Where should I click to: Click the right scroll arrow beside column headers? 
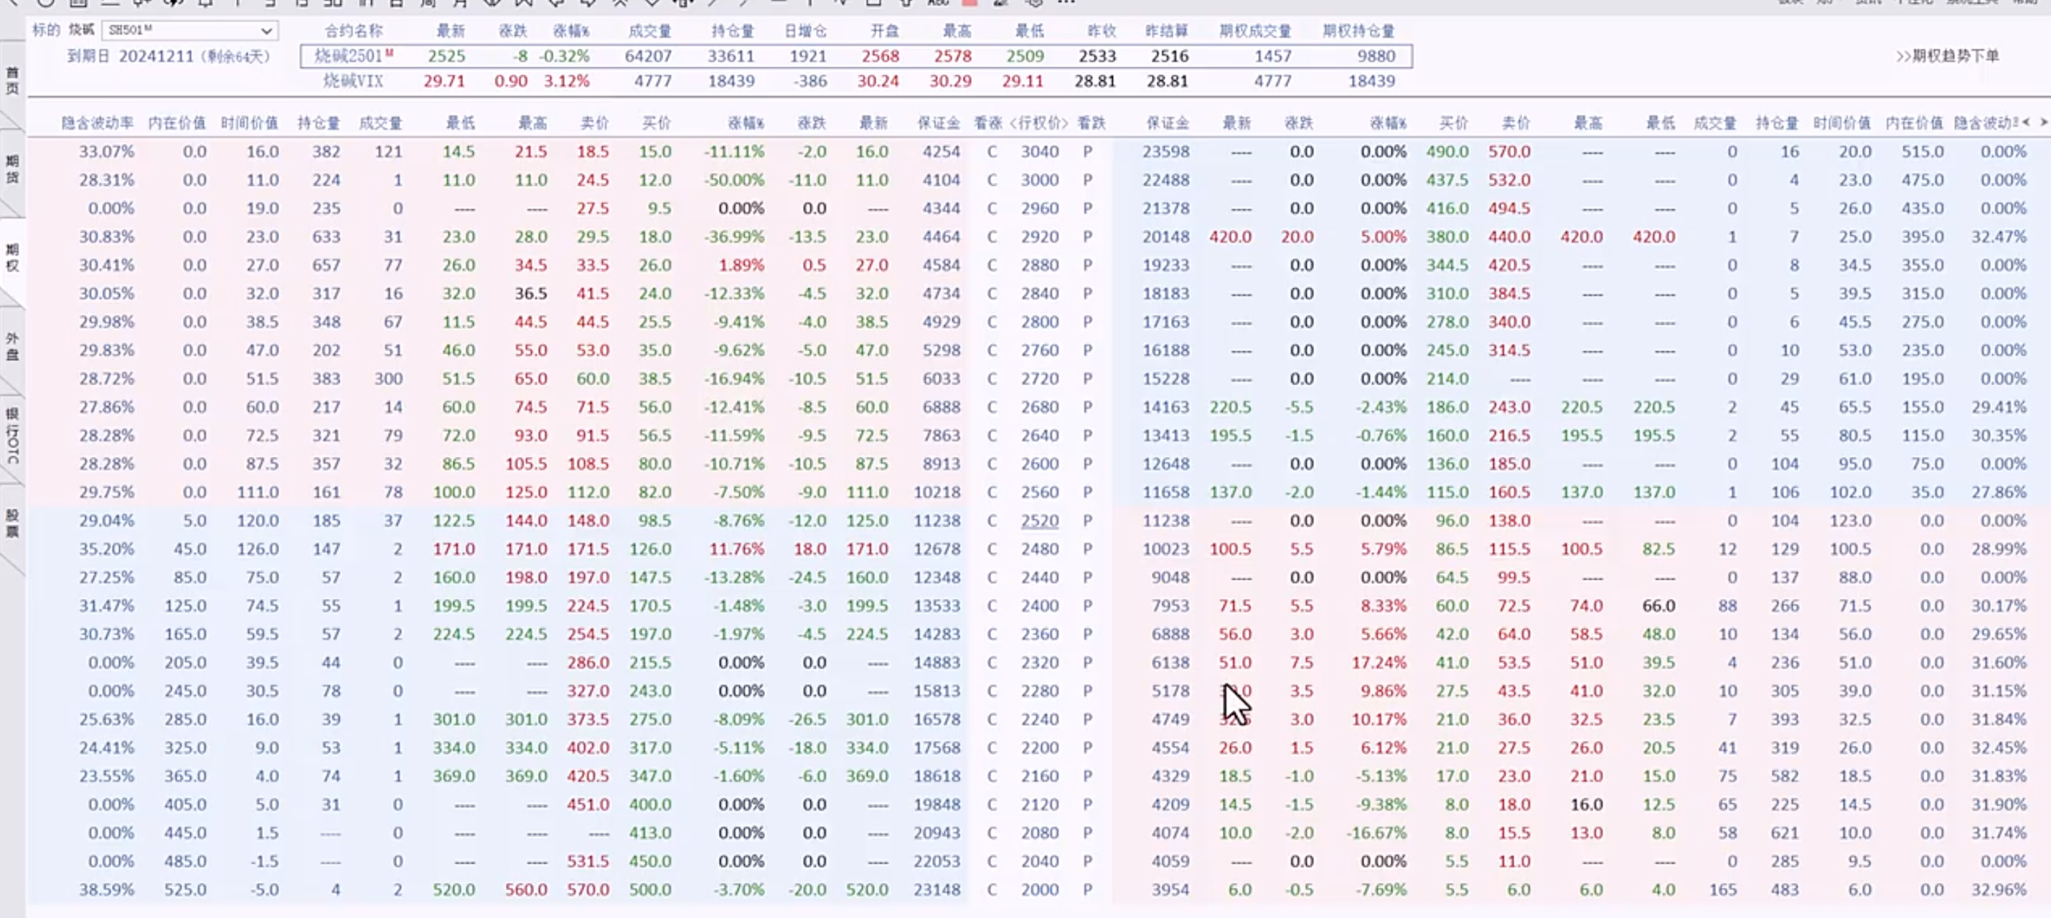(2043, 122)
